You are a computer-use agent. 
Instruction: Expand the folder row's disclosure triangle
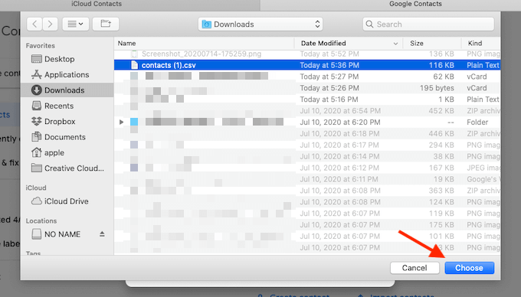121,122
